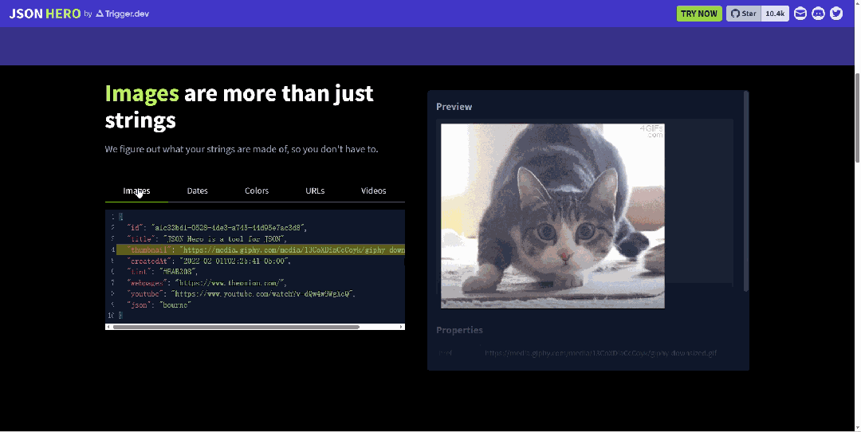The width and height of the screenshot is (861, 432).
Task: Show the Videos tab
Action: 373,190
